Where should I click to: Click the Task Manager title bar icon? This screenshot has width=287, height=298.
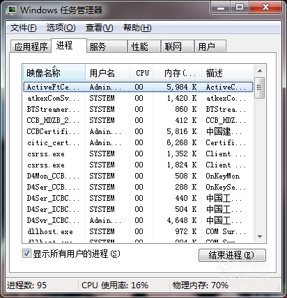pos(11,10)
